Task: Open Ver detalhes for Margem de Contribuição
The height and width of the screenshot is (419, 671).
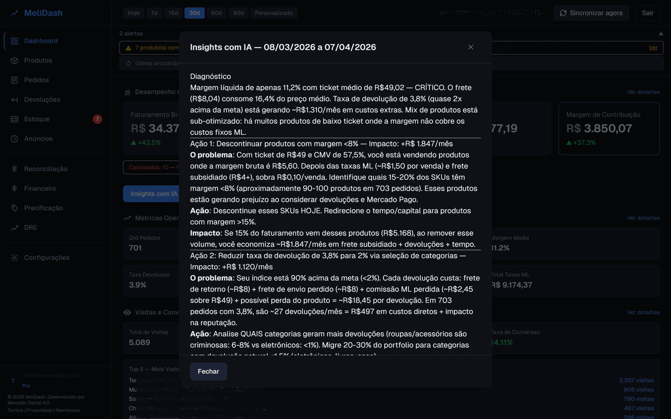Action: 643,91
